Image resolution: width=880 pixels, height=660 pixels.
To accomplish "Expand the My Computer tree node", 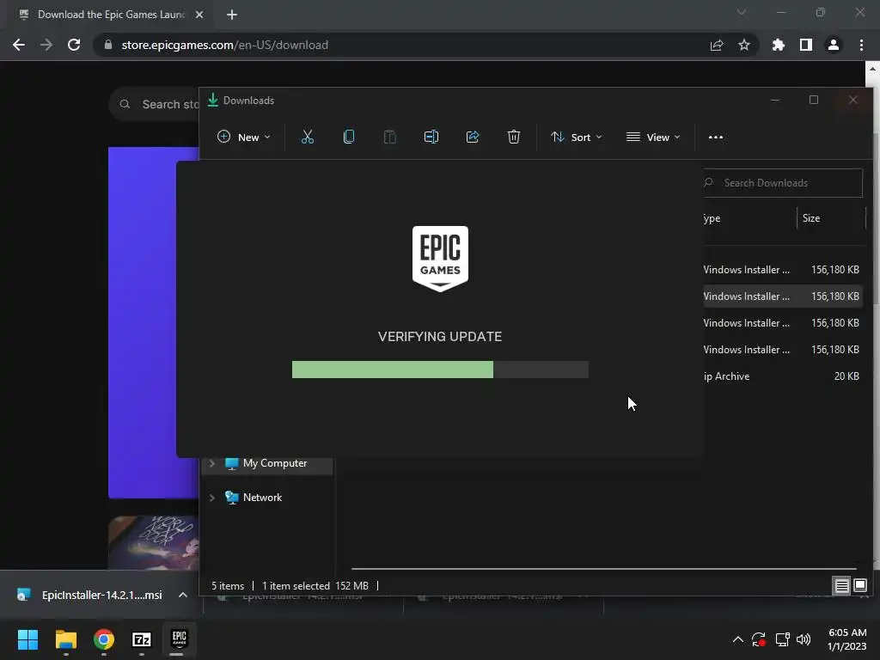I will (x=212, y=463).
